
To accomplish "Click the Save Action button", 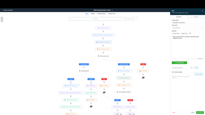I will tap(200, 112).
